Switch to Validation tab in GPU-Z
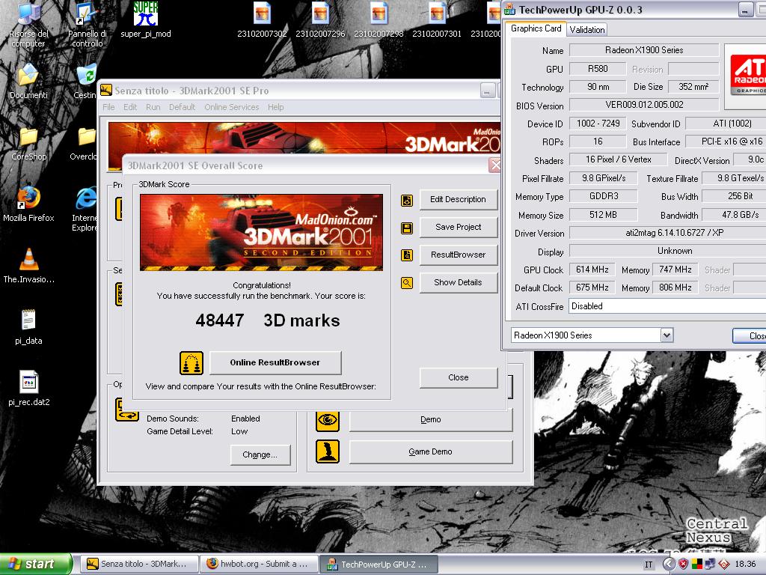Viewport: 766px width, 575px height. tap(586, 30)
